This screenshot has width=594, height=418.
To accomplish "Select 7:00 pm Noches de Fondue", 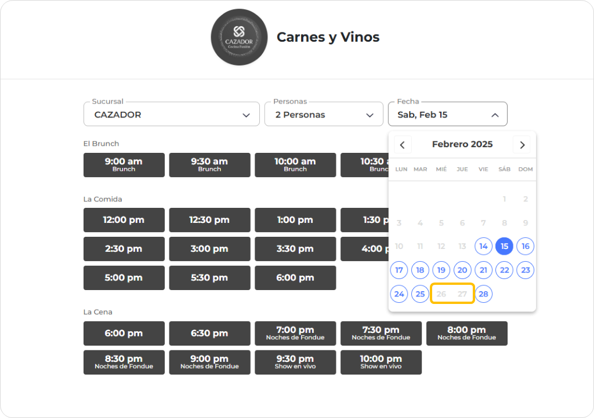I will [x=295, y=333].
